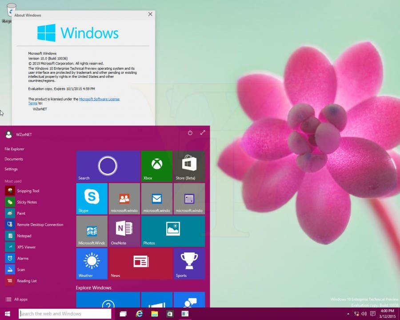This screenshot has height=320, width=400.
Task: Click the power button in Start menu
Action: [x=190, y=133]
